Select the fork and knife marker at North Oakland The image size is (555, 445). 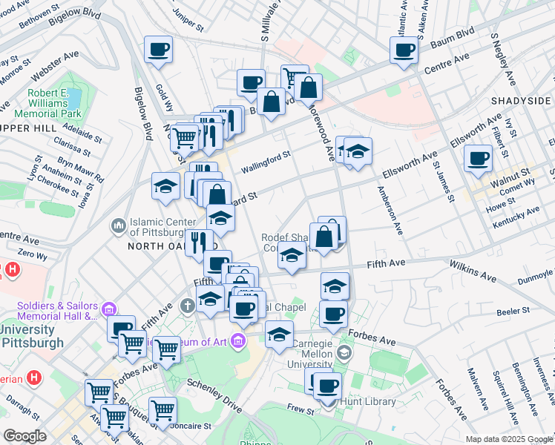(199, 244)
